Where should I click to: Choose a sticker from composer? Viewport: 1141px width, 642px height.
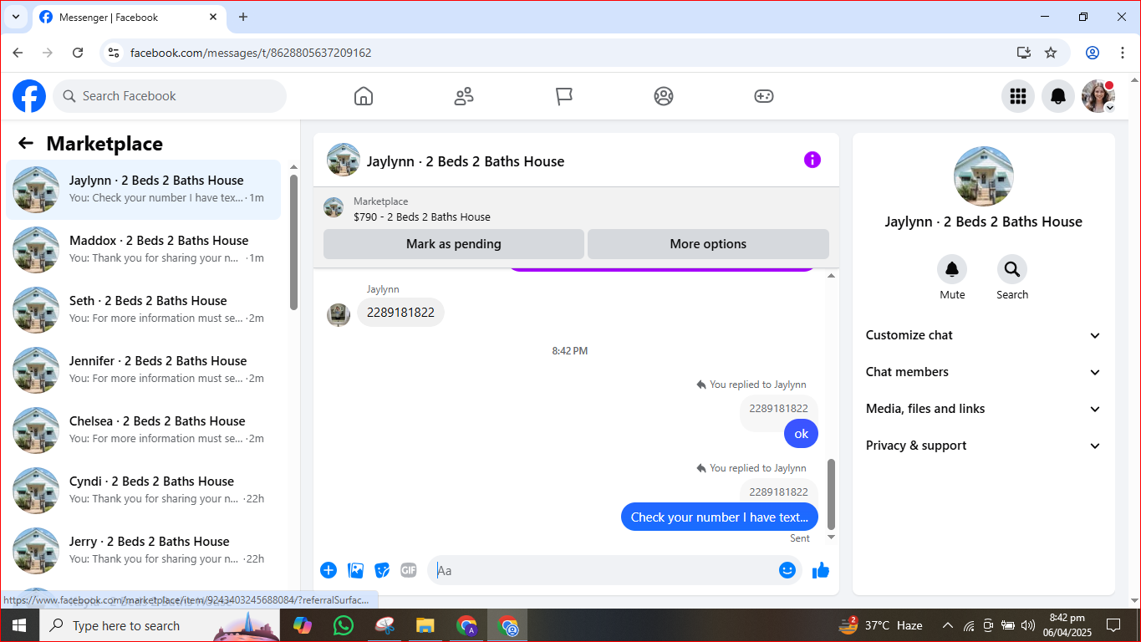pyautogui.click(x=382, y=570)
